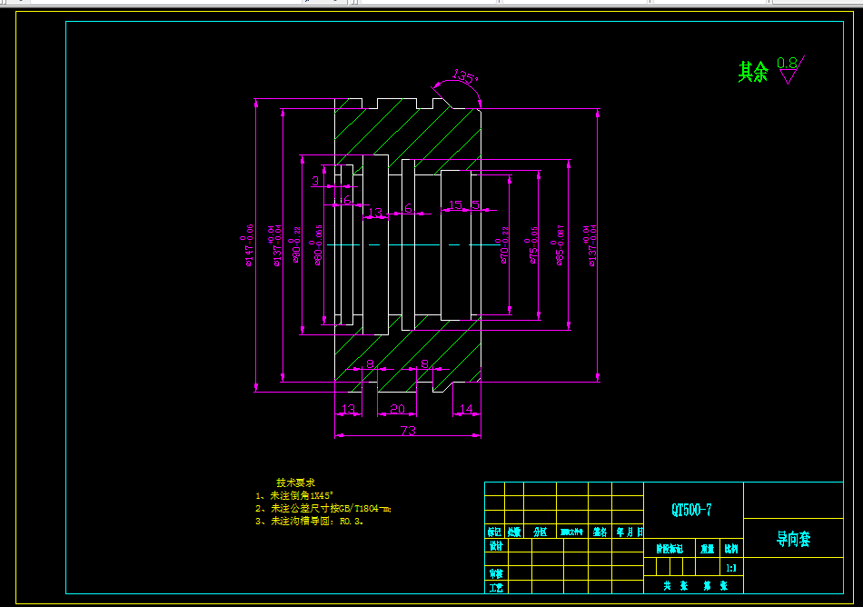Select the cyan horizontal center line
The height and width of the screenshot is (607, 863).
coord(414,245)
